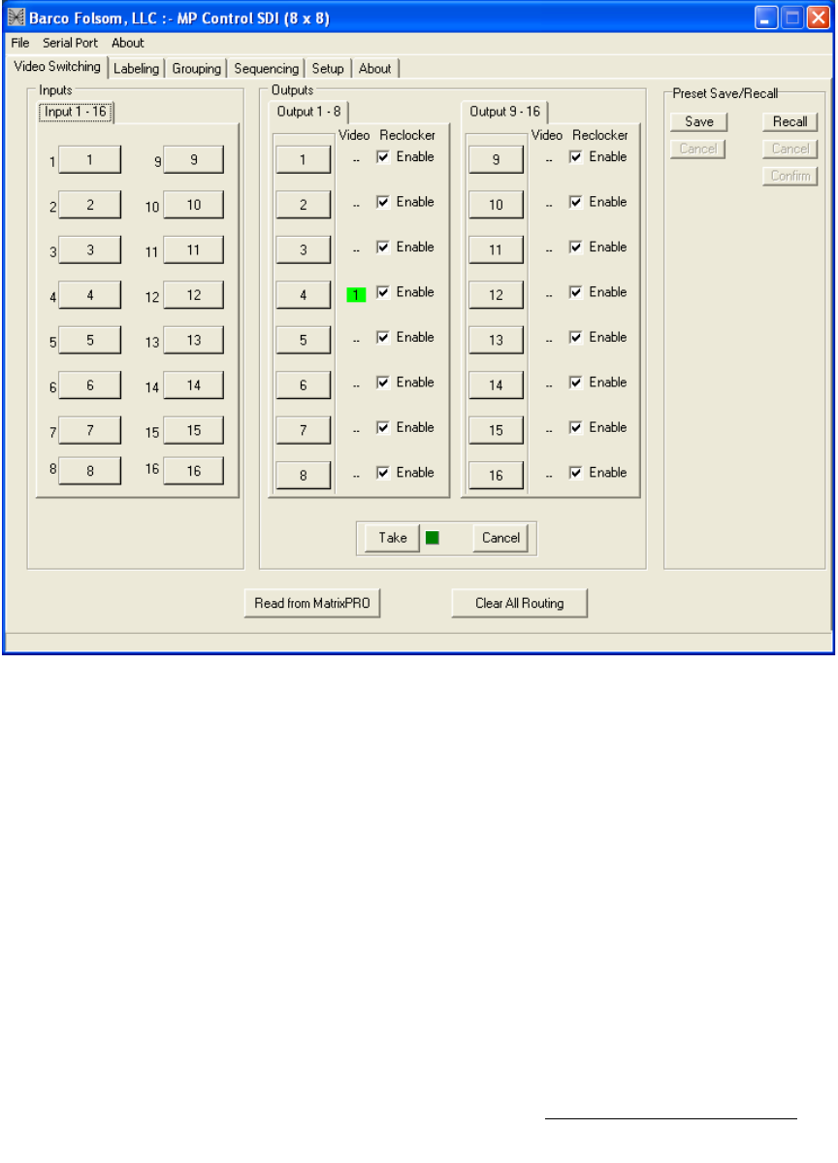Select input button 8

point(89,471)
